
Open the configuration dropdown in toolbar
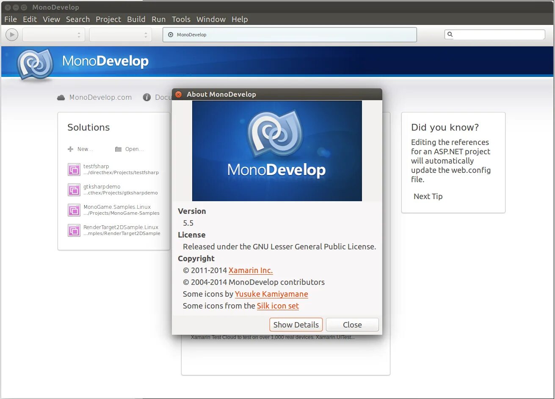pos(54,35)
